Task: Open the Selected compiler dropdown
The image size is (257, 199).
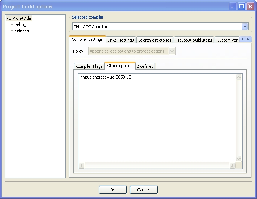Action: click(245, 27)
